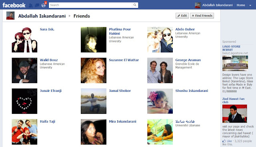Click Walid Bouz's profile photo
Viewport: 256px width, 147px height.
point(24,70)
